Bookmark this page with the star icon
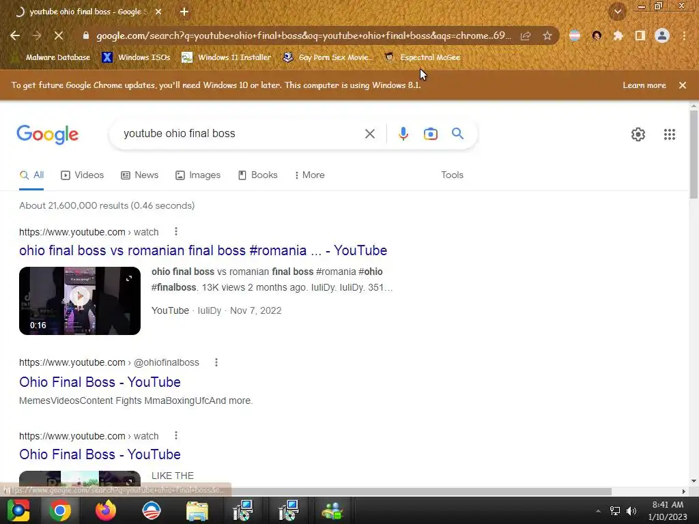699x524 pixels. click(547, 35)
